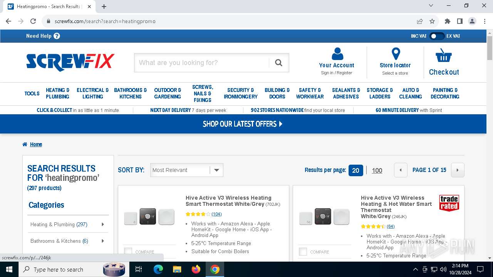The height and width of the screenshot is (277, 493).
Task: Open the Sort By Most Relevant dropdown
Action: click(187, 170)
